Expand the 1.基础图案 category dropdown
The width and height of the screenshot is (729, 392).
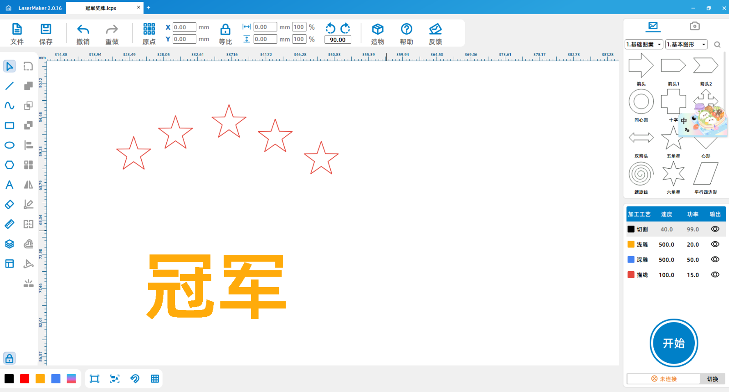click(644, 44)
